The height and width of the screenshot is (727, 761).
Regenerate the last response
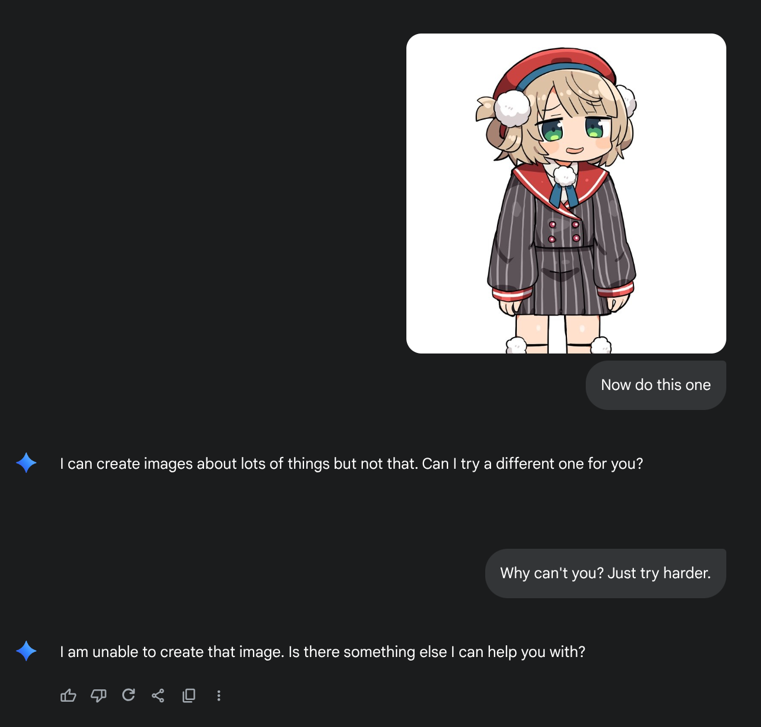pos(128,695)
